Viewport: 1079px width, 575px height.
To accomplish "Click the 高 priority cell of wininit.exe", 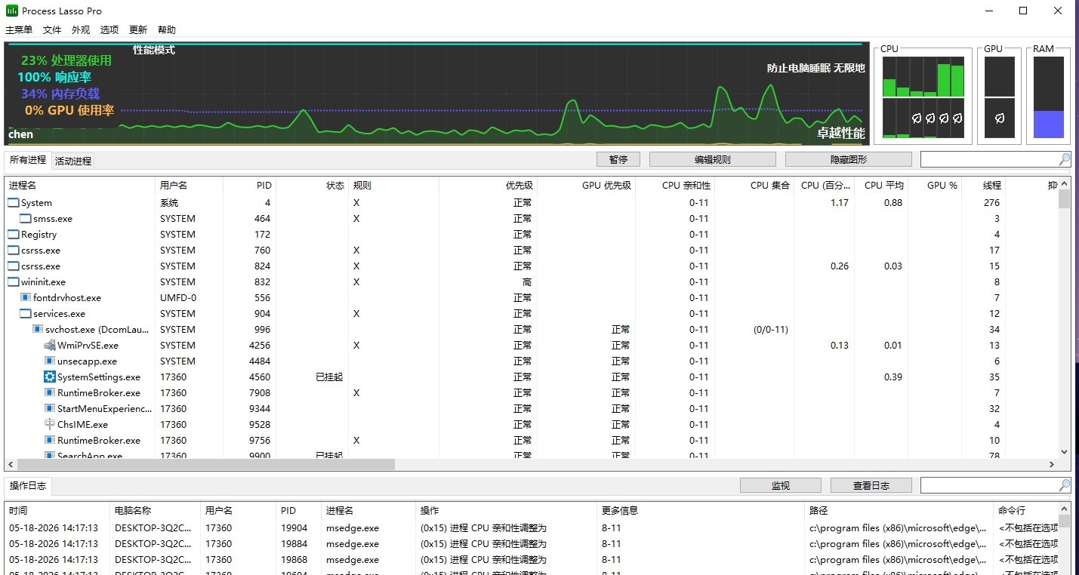I will point(527,282).
